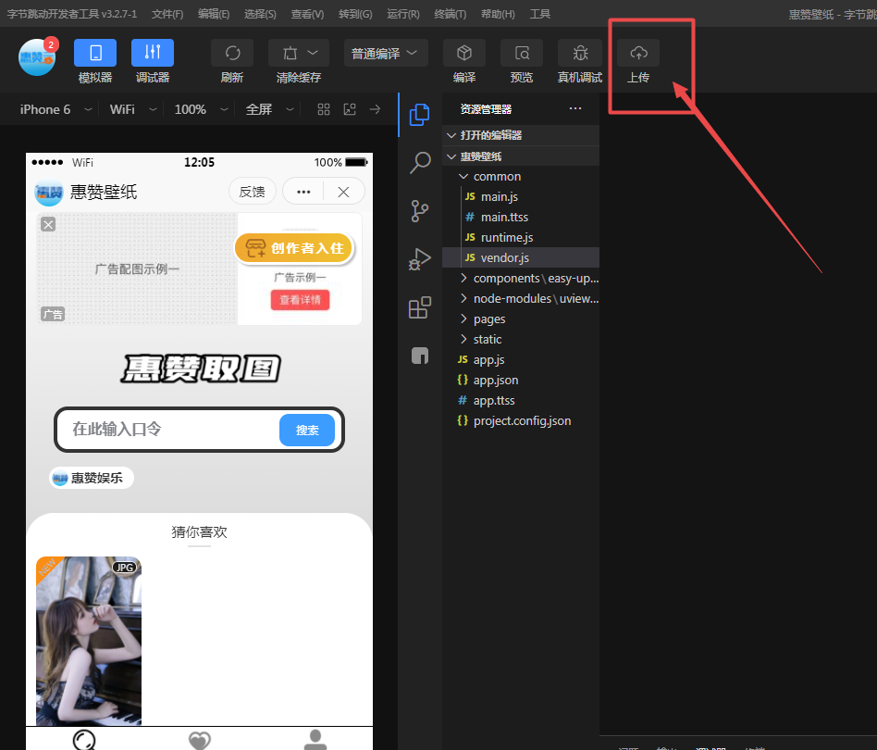
Task: Open runtime.js in the file tree
Action: tap(521, 237)
